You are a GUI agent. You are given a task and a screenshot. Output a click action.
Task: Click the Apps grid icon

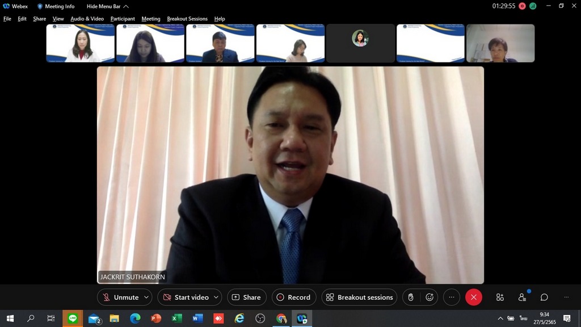500,297
